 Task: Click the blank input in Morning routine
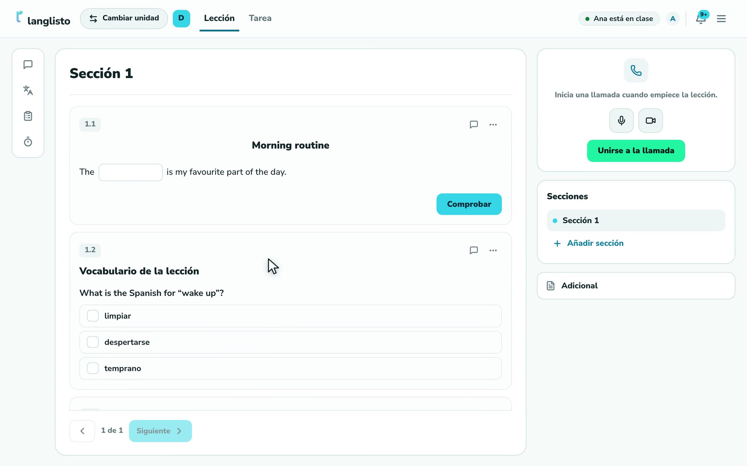tap(131, 172)
